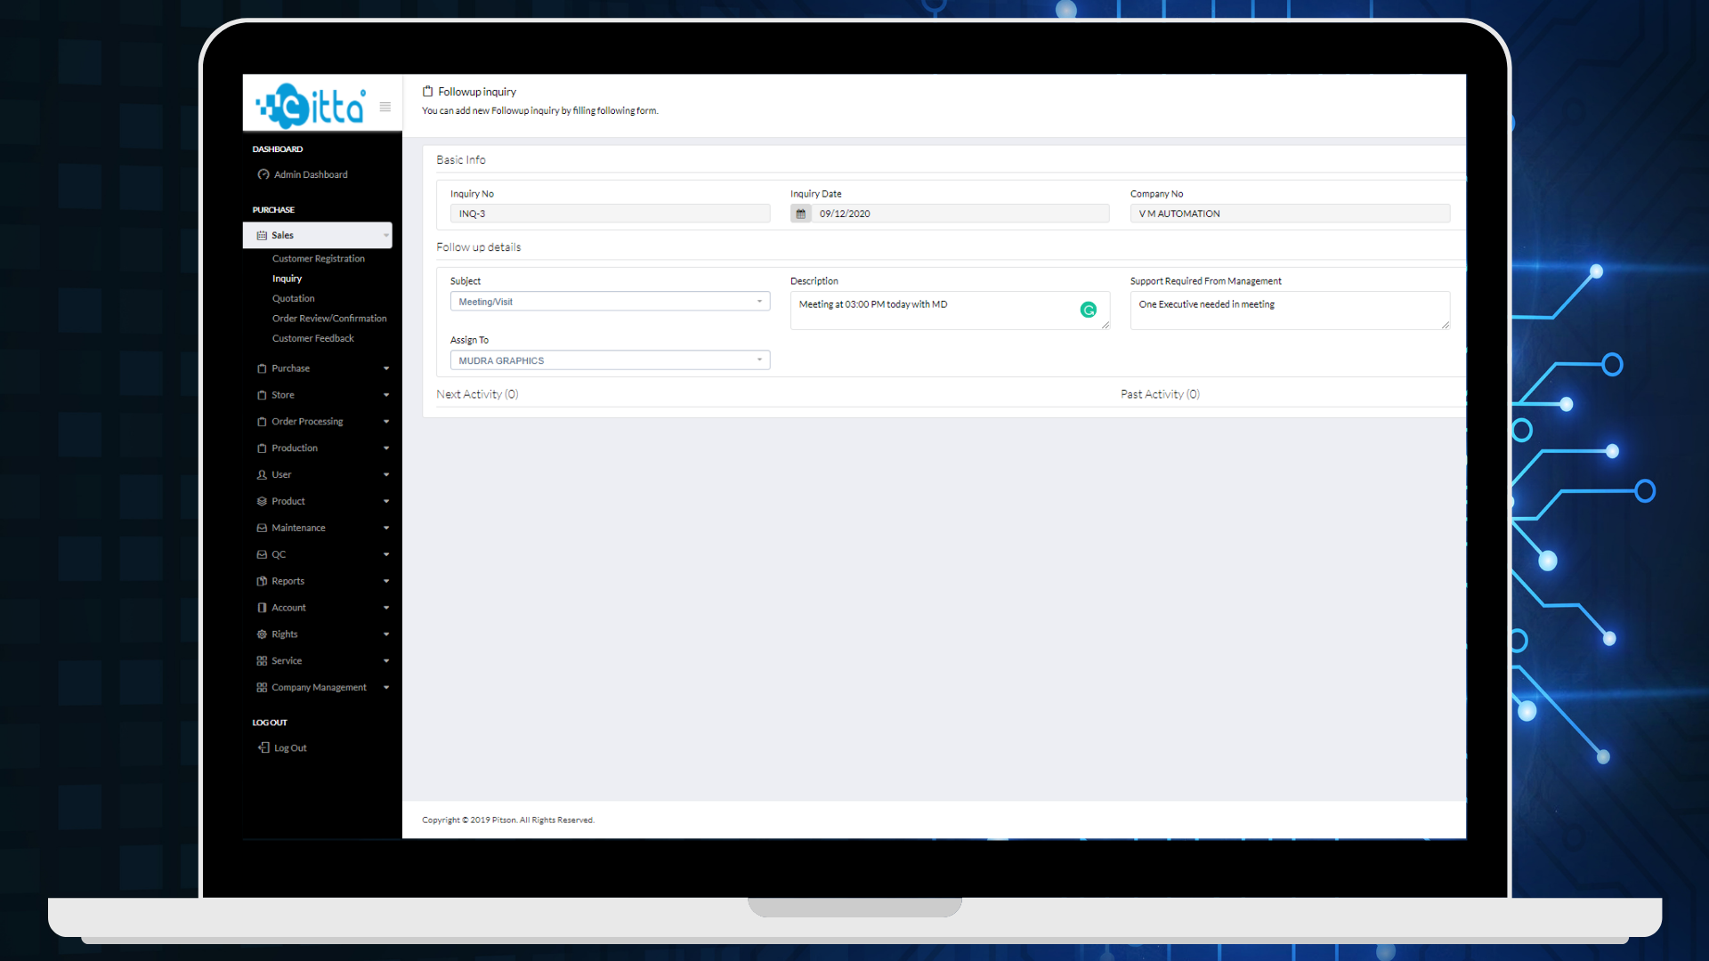Click the Follow up details heading
1709x961 pixels.
tap(479, 247)
